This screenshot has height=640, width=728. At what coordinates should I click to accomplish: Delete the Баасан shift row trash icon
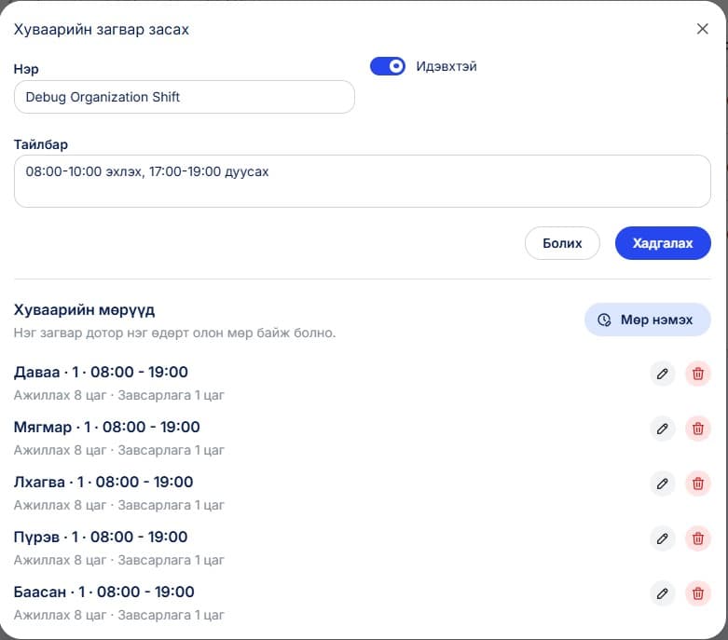coord(698,593)
